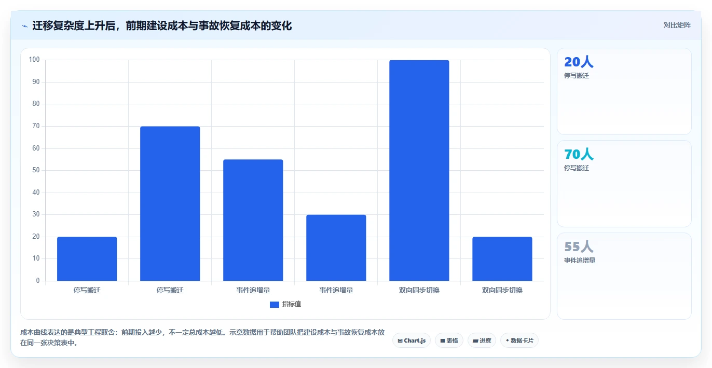Image resolution: width=712 pixels, height=368 pixels.
Task: Click the 事件追增量 caption under 55人
Action: click(x=580, y=261)
